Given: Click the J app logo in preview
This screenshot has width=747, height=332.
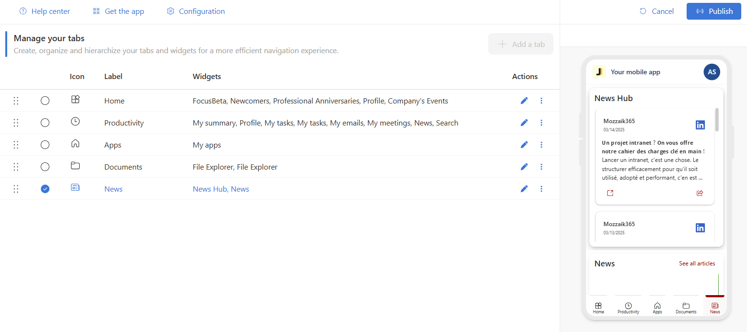Looking at the screenshot, I should tap(599, 72).
